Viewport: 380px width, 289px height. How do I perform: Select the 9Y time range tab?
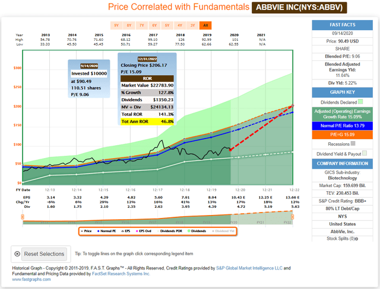point(116,25)
